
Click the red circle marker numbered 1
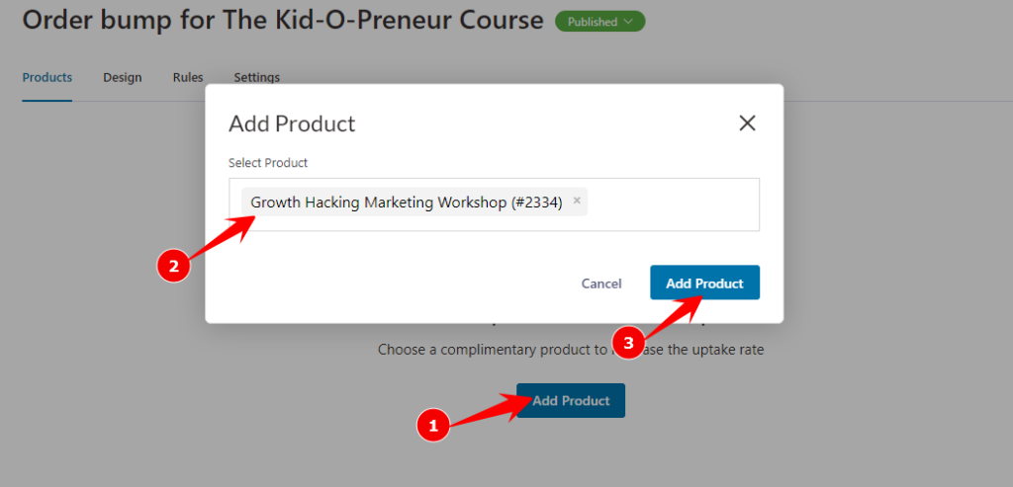click(433, 426)
